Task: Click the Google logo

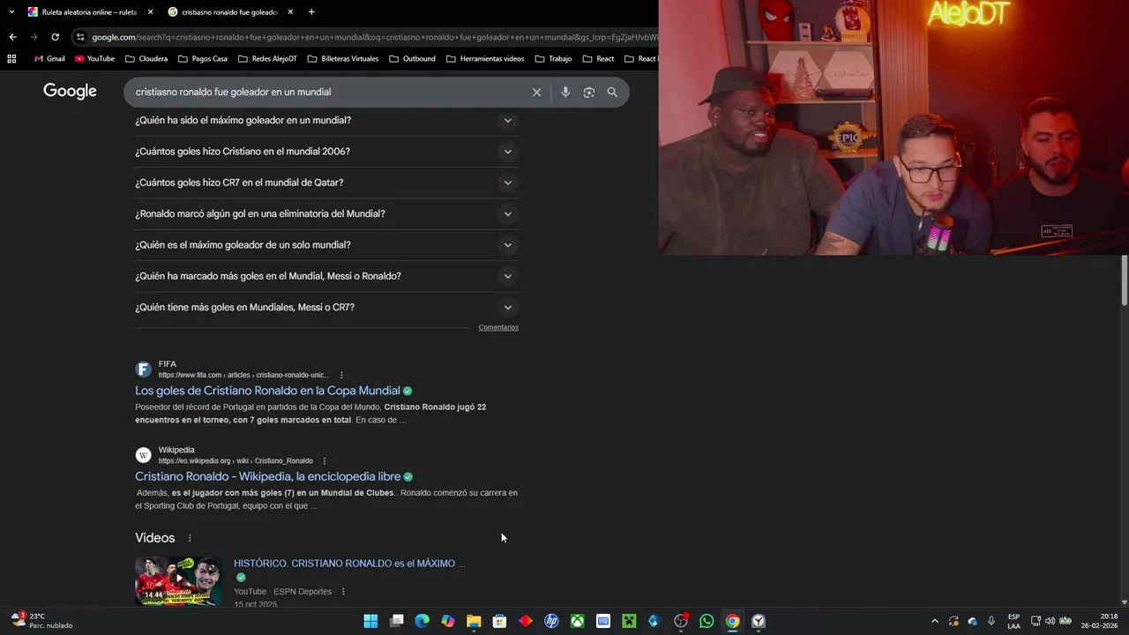Action: pos(70,91)
